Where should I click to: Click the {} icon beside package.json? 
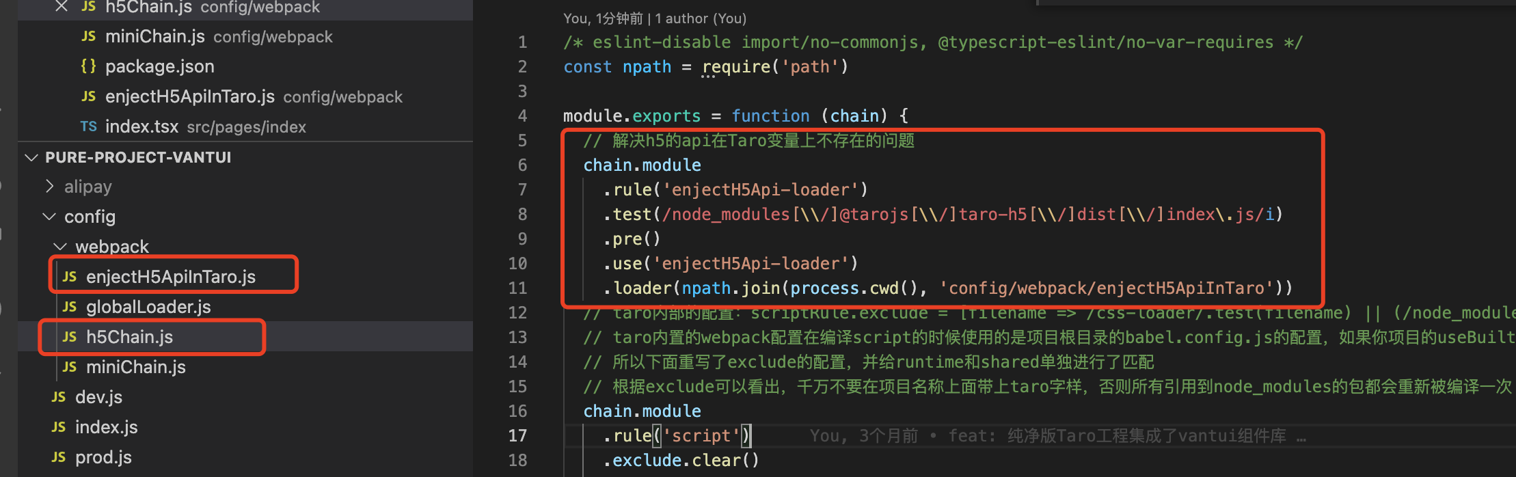point(87,66)
